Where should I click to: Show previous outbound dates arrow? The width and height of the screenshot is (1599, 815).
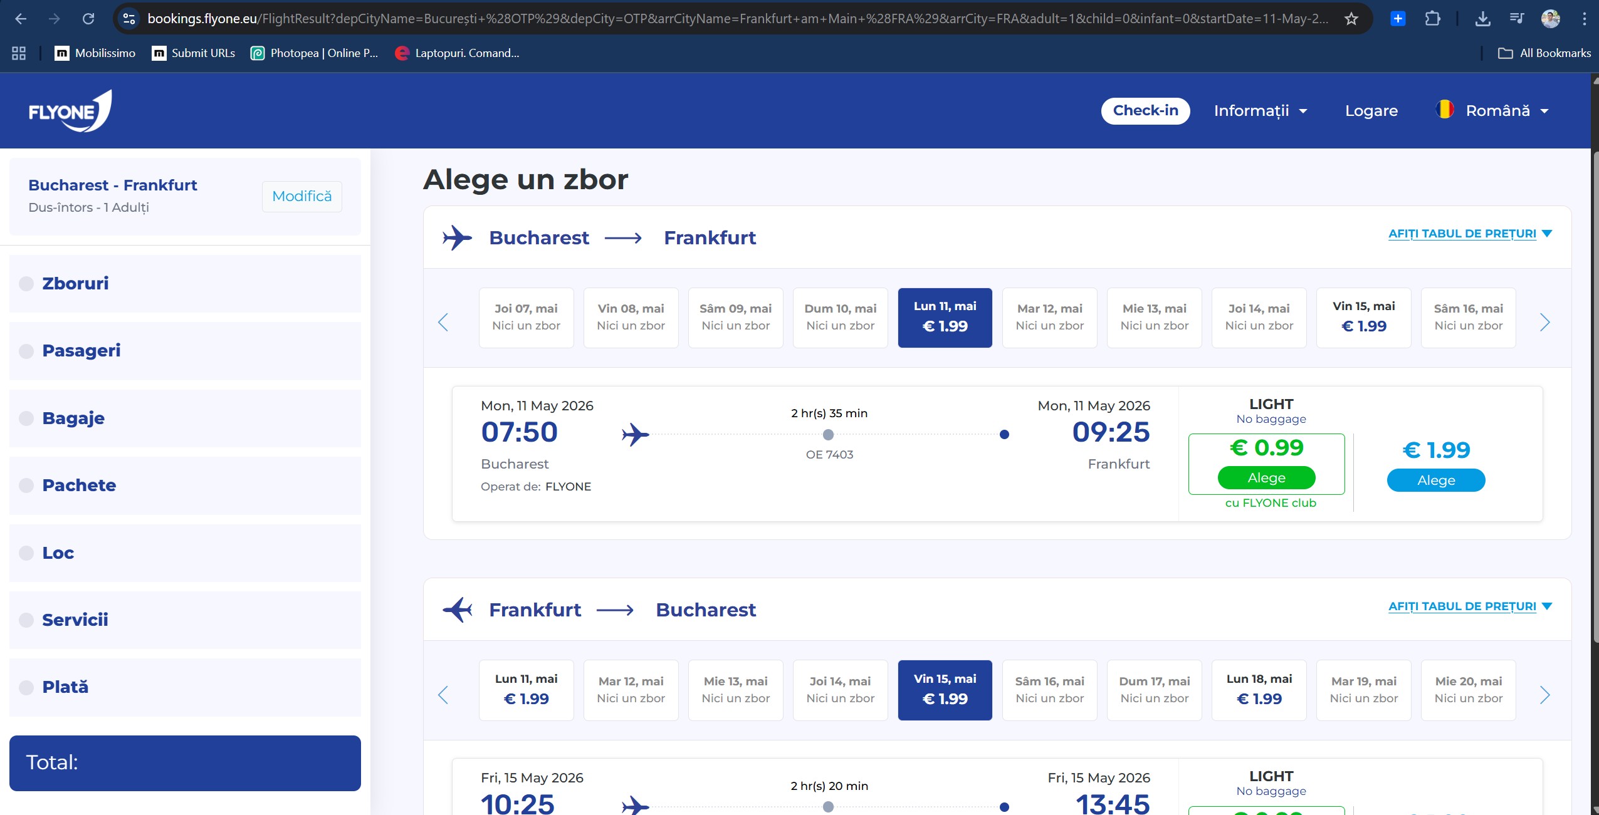point(443,323)
